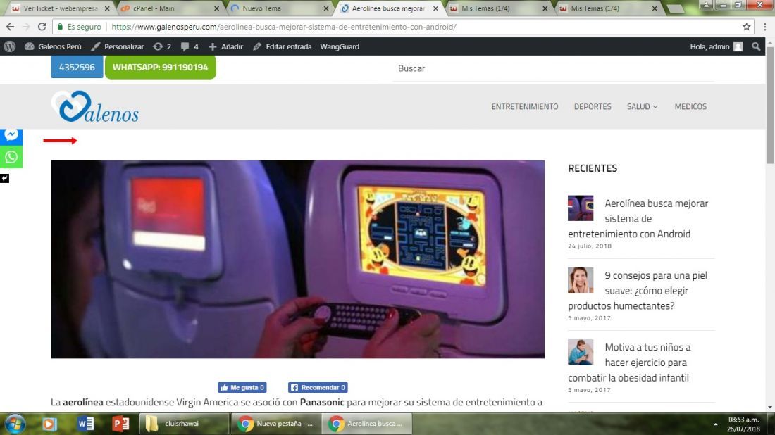Click the Galenos logo
Screen dimensions: 775x435
(x=95, y=106)
